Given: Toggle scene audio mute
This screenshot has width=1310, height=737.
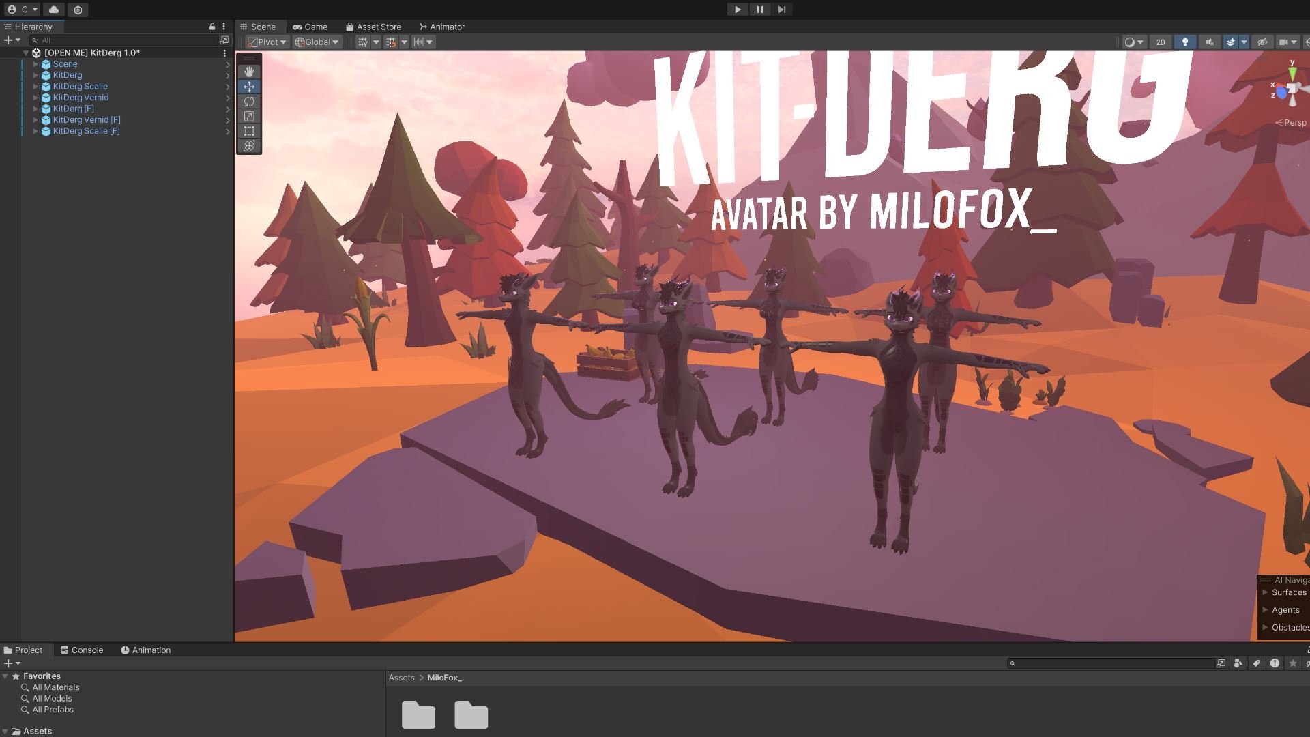Looking at the screenshot, I should tap(1210, 42).
